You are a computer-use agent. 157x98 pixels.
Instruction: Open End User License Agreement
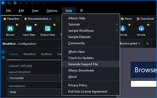coord(91,92)
